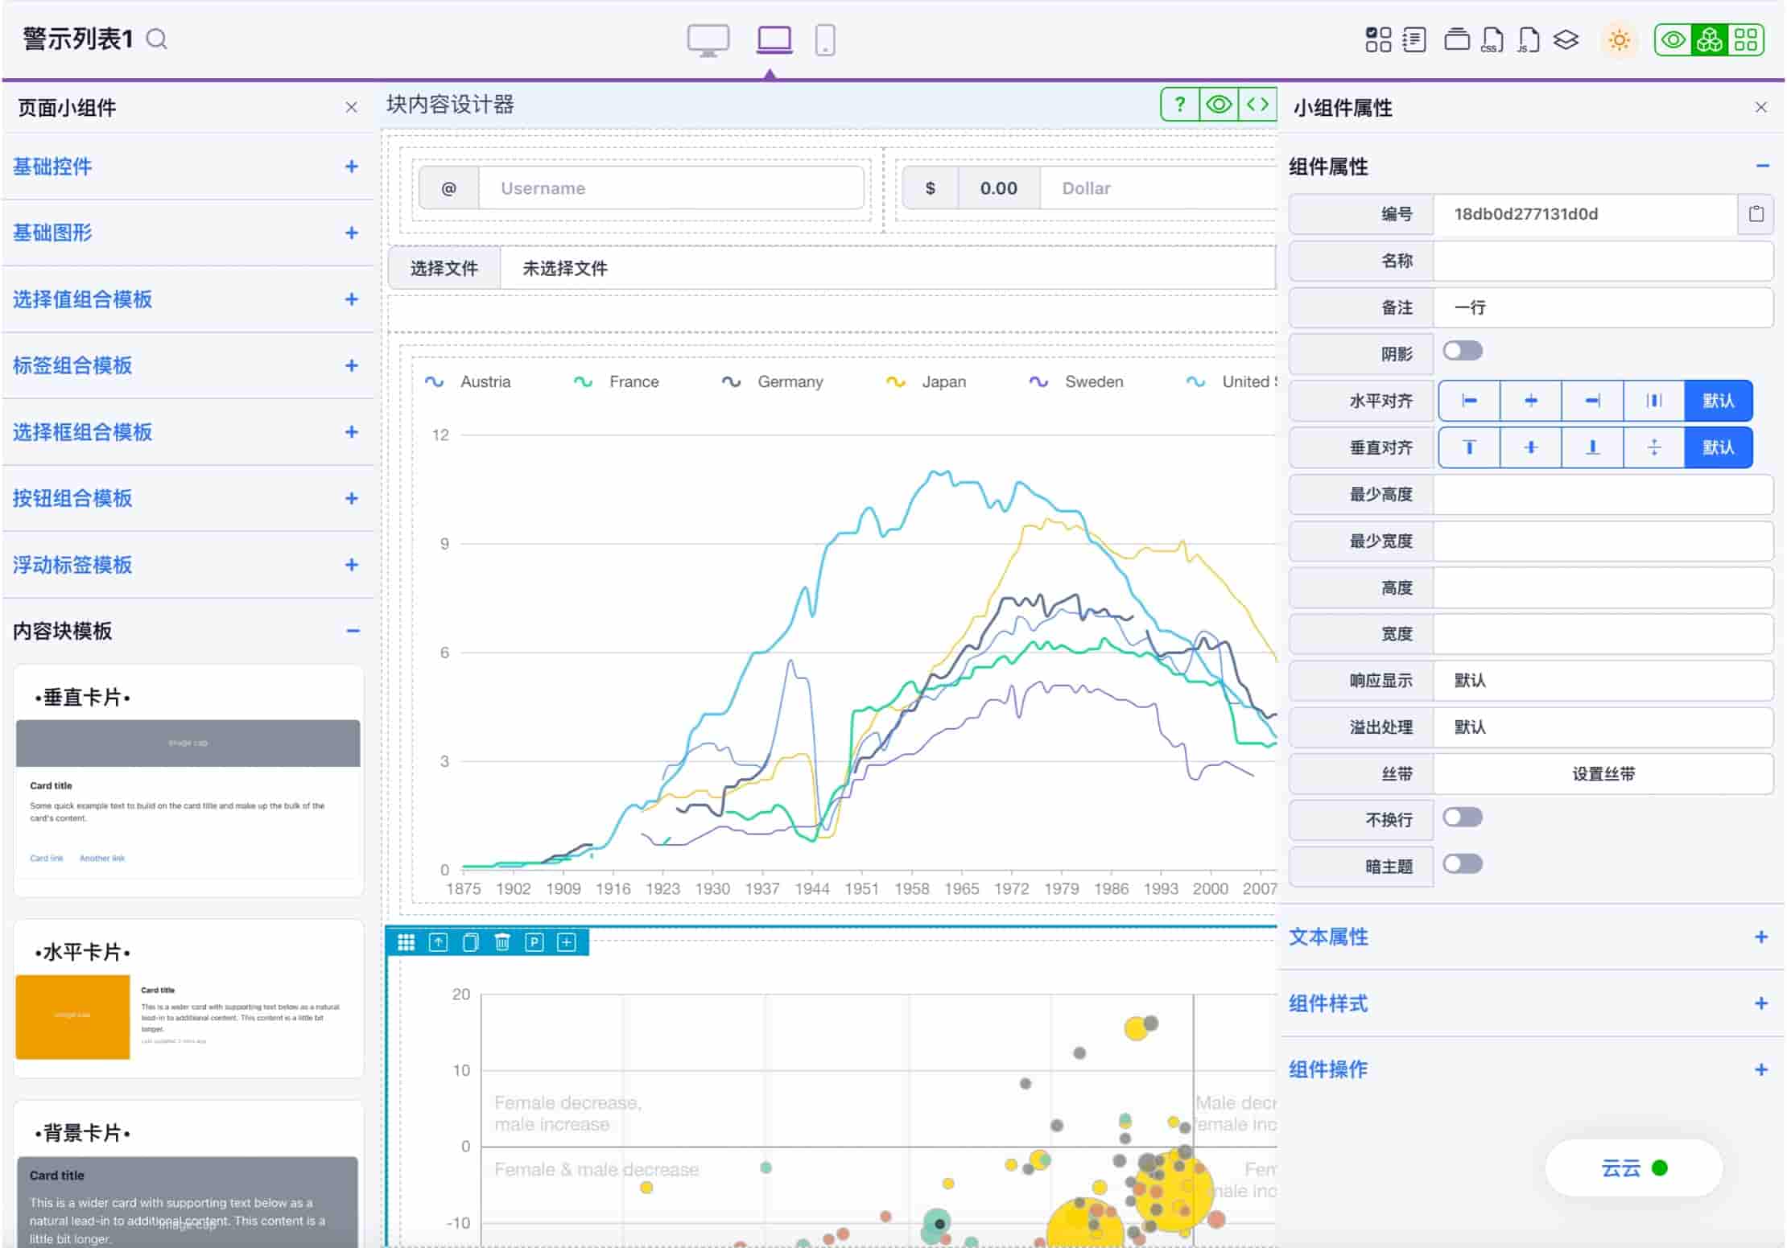Set horizontal align stretch
Screen dimensions: 1787x1248
coord(1654,401)
